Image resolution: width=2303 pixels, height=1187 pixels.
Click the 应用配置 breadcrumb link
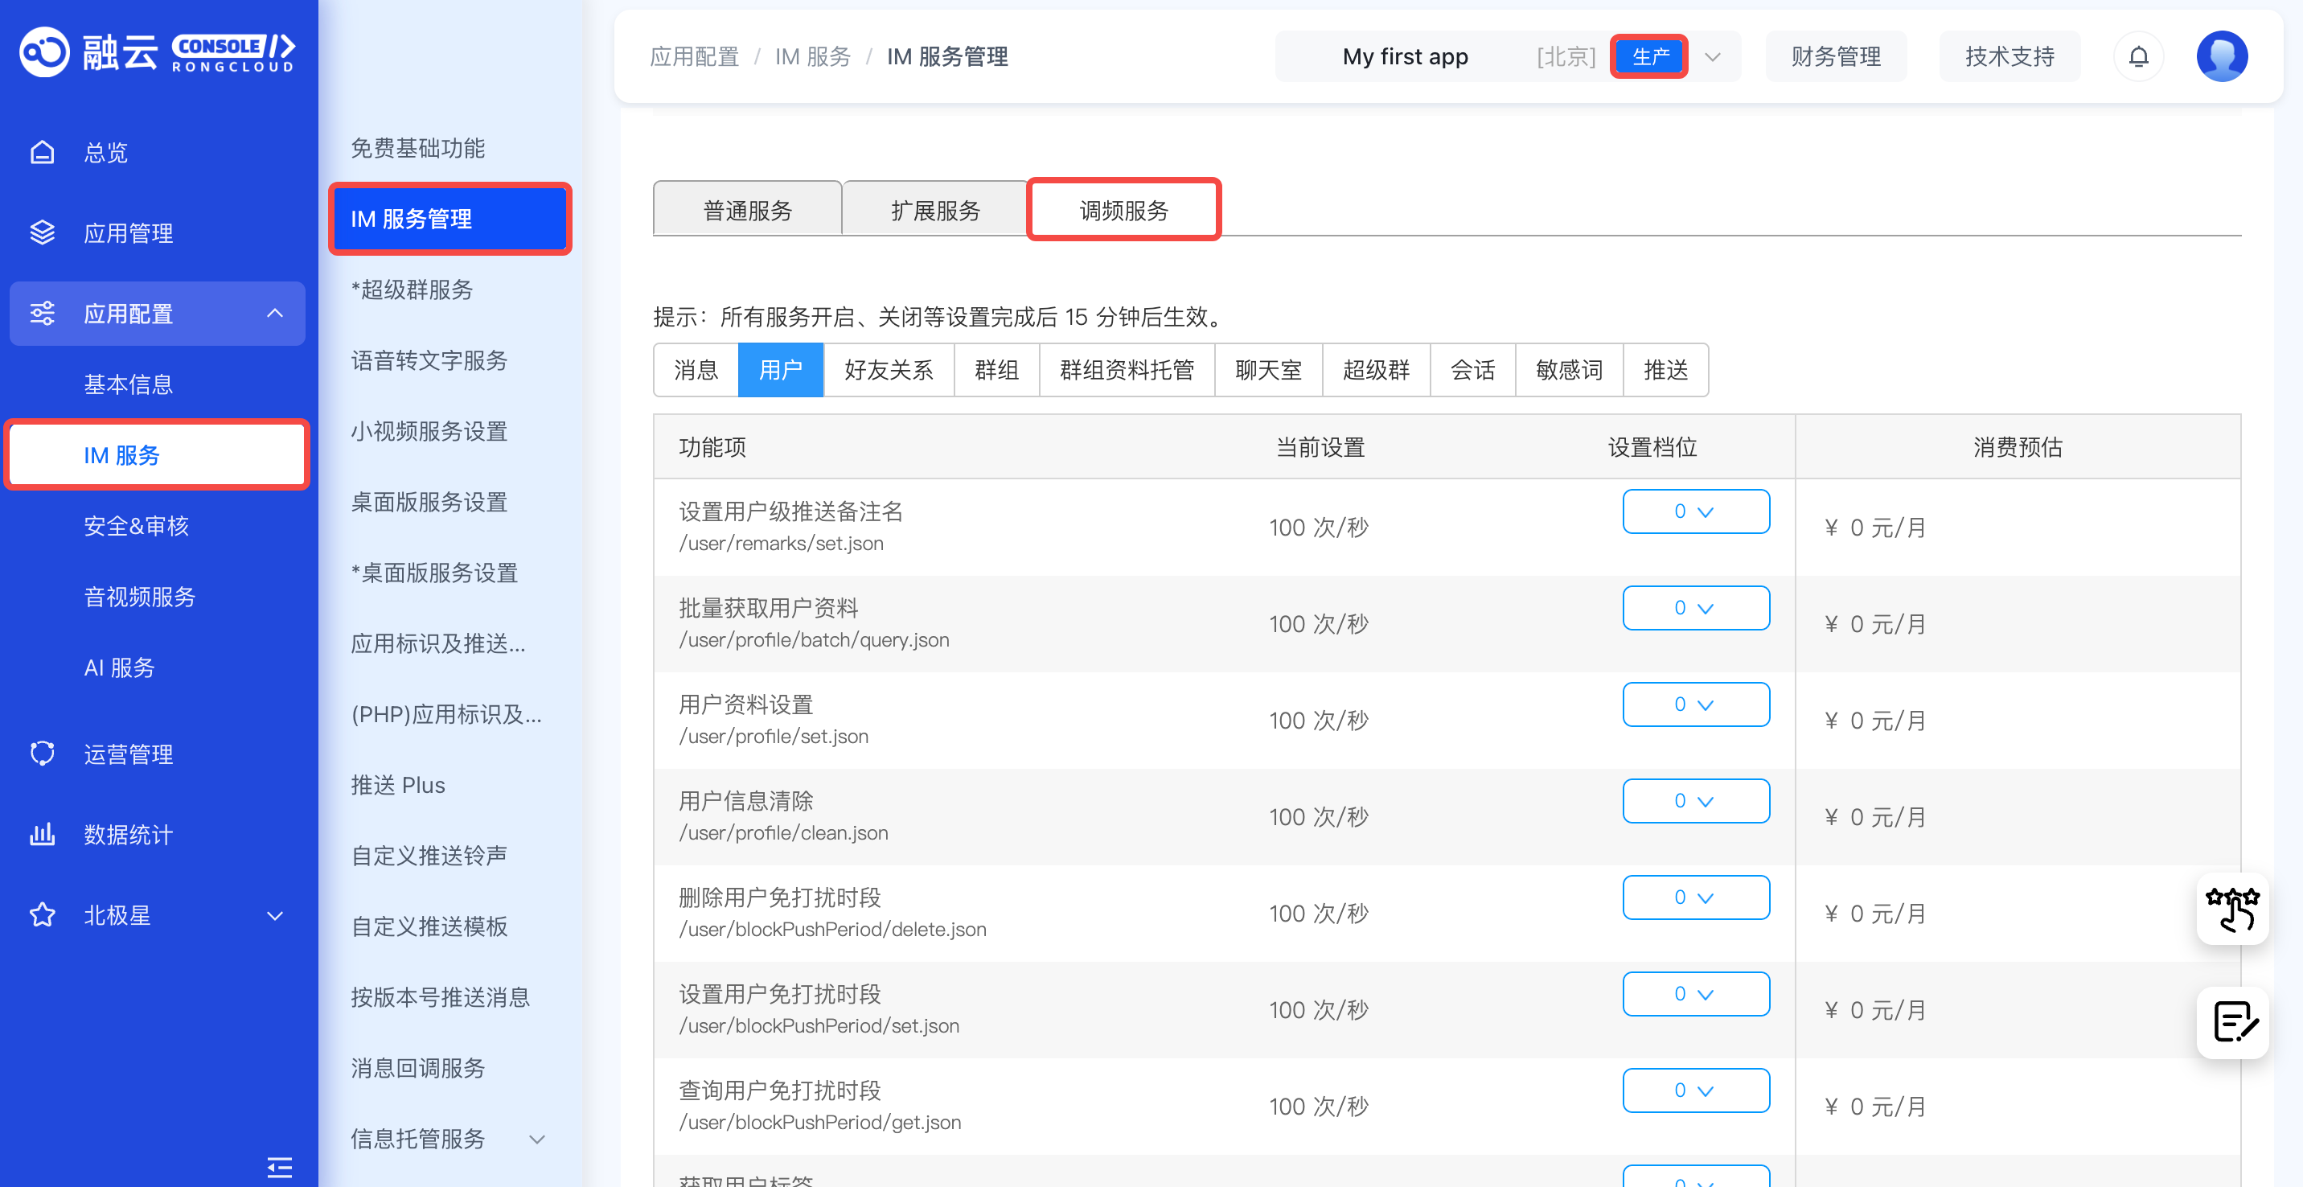[694, 56]
